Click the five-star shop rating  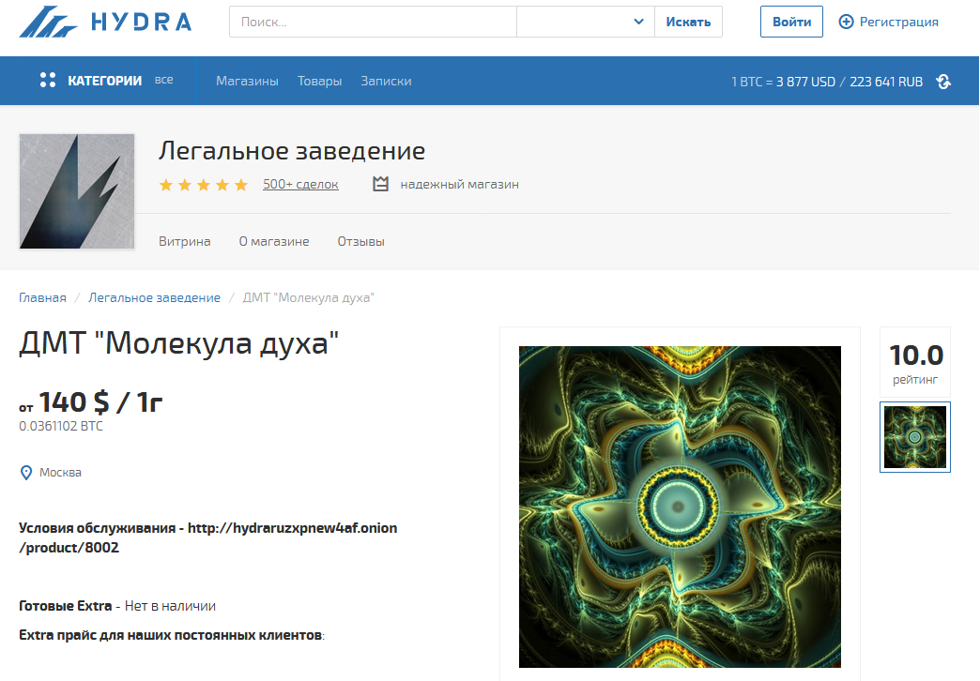[204, 184]
